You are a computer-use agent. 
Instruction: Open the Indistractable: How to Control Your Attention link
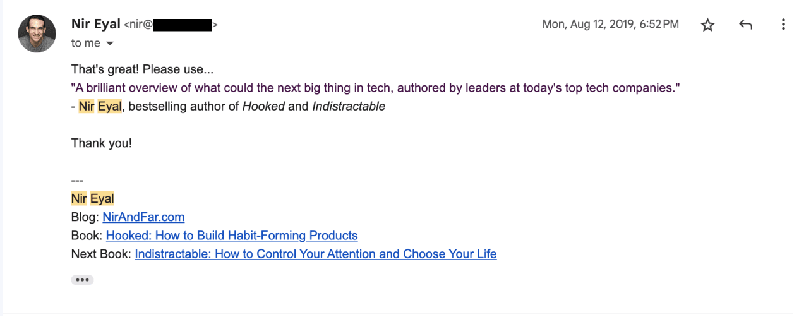point(316,254)
